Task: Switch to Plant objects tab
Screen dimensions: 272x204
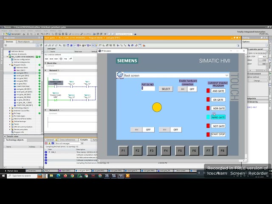Action: (24, 42)
